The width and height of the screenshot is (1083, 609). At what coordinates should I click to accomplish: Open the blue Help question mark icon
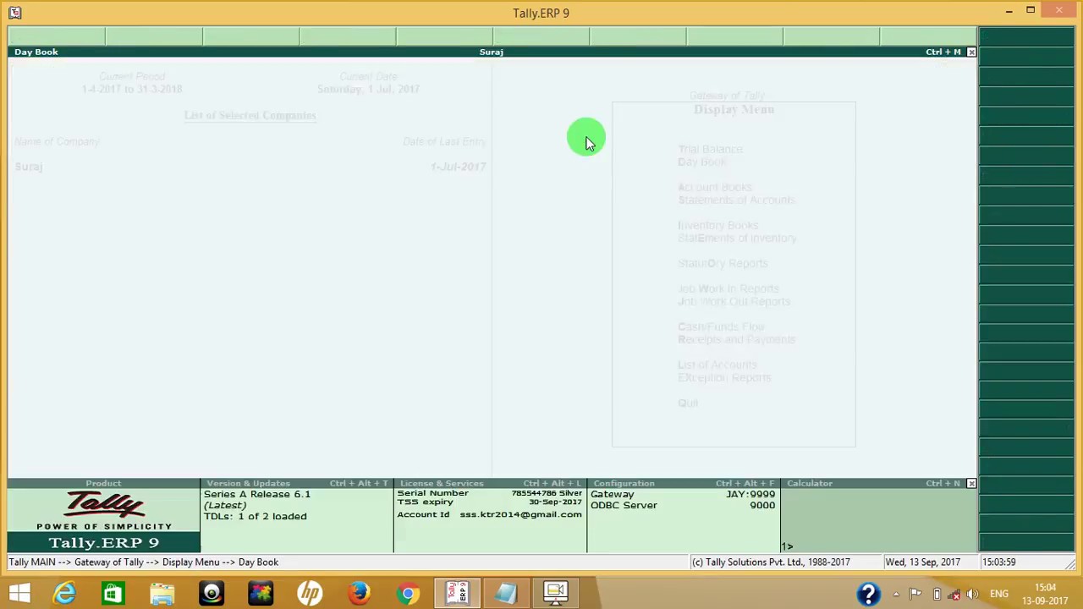868,594
